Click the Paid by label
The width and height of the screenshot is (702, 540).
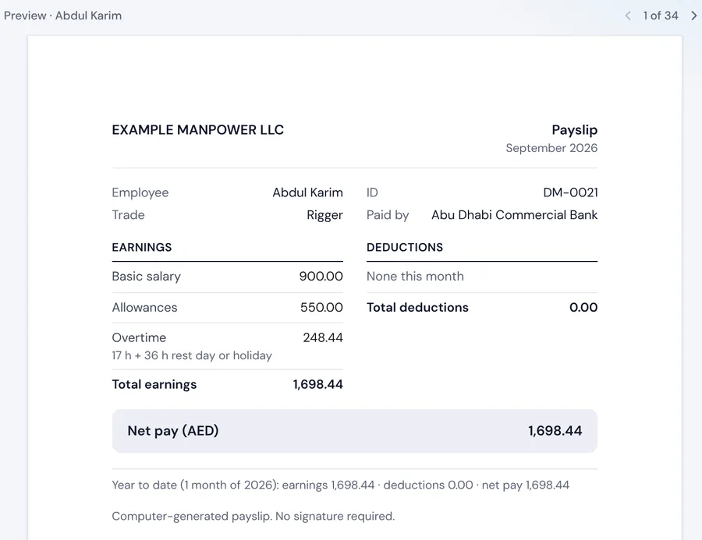coord(388,215)
